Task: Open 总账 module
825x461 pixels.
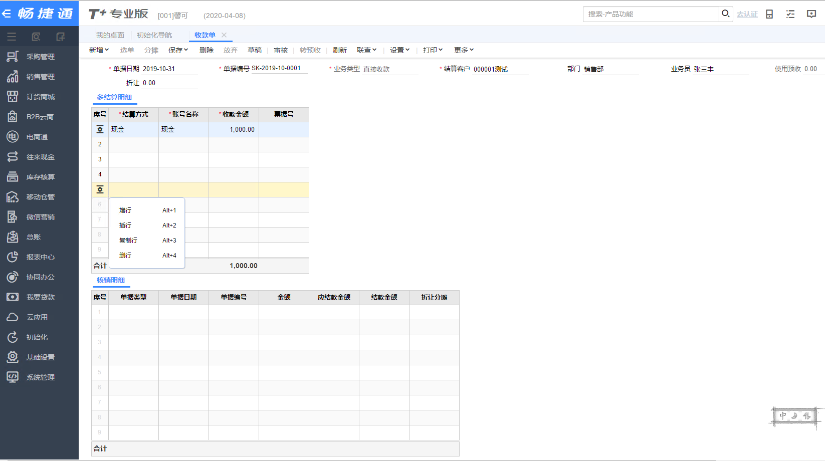Action: coord(39,237)
